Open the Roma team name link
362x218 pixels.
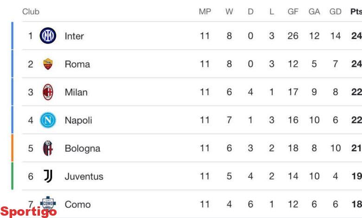pyautogui.click(x=77, y=64)
